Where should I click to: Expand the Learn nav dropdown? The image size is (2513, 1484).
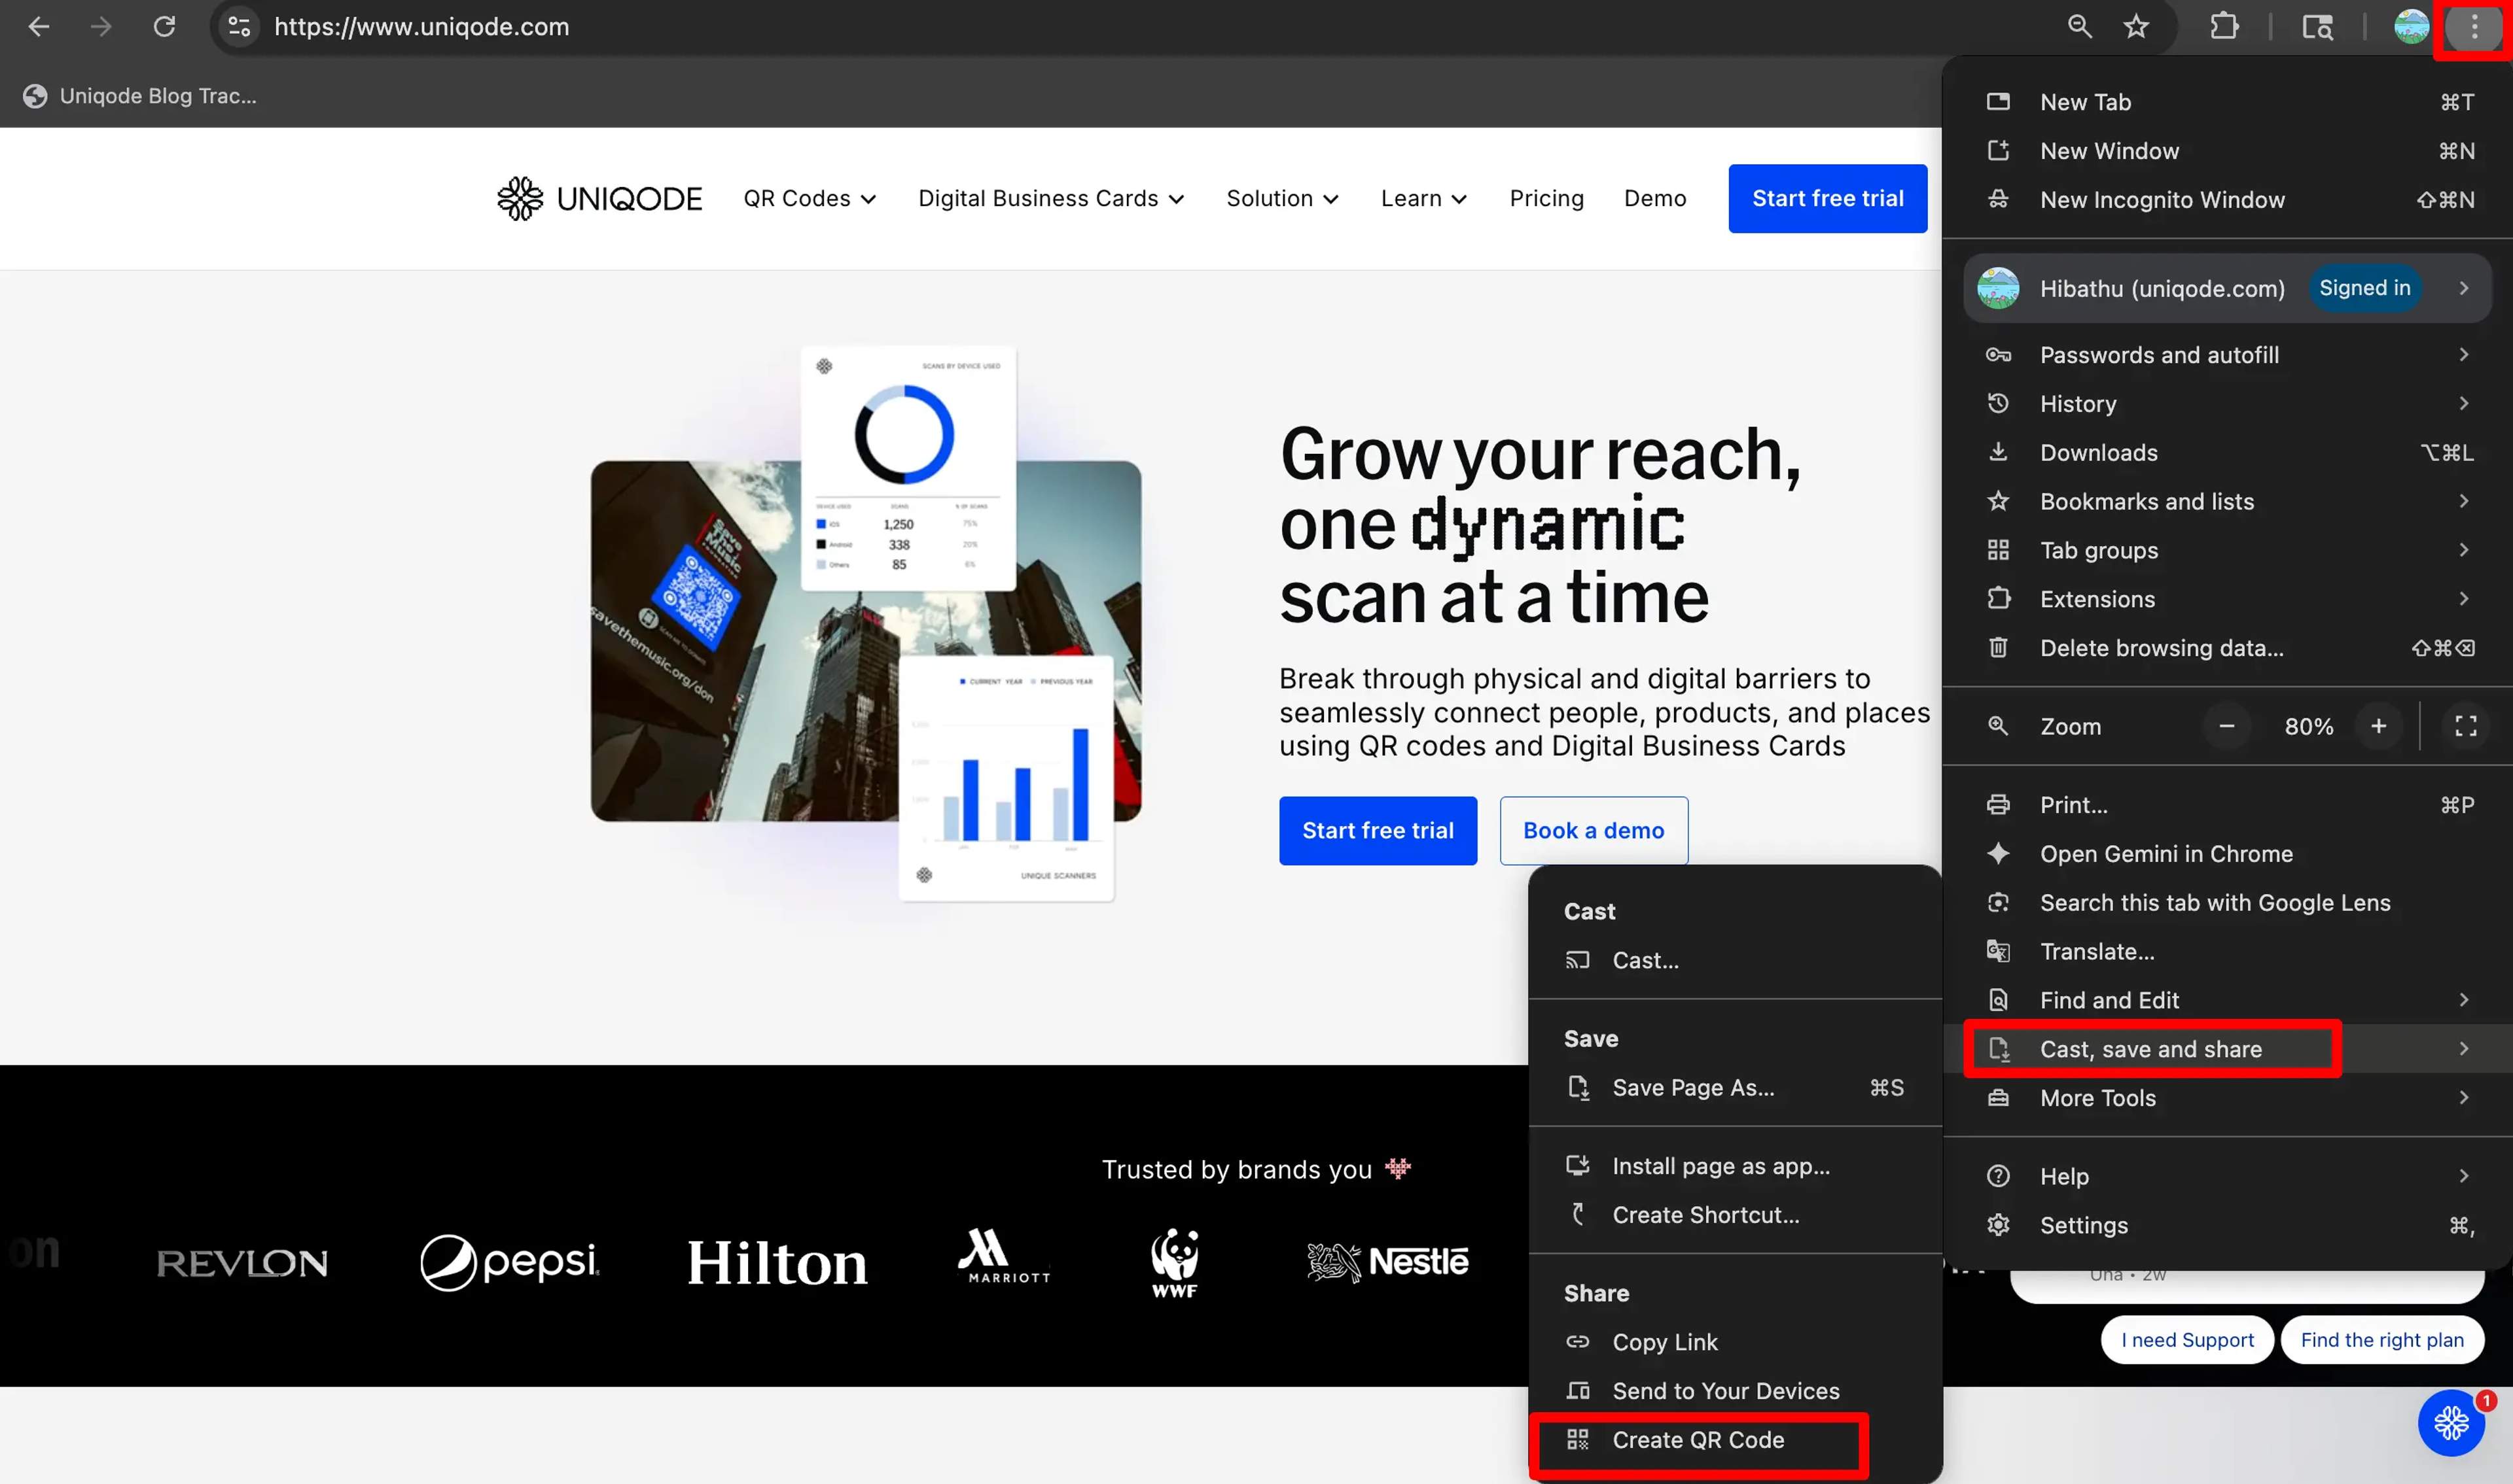[1423, 198]
